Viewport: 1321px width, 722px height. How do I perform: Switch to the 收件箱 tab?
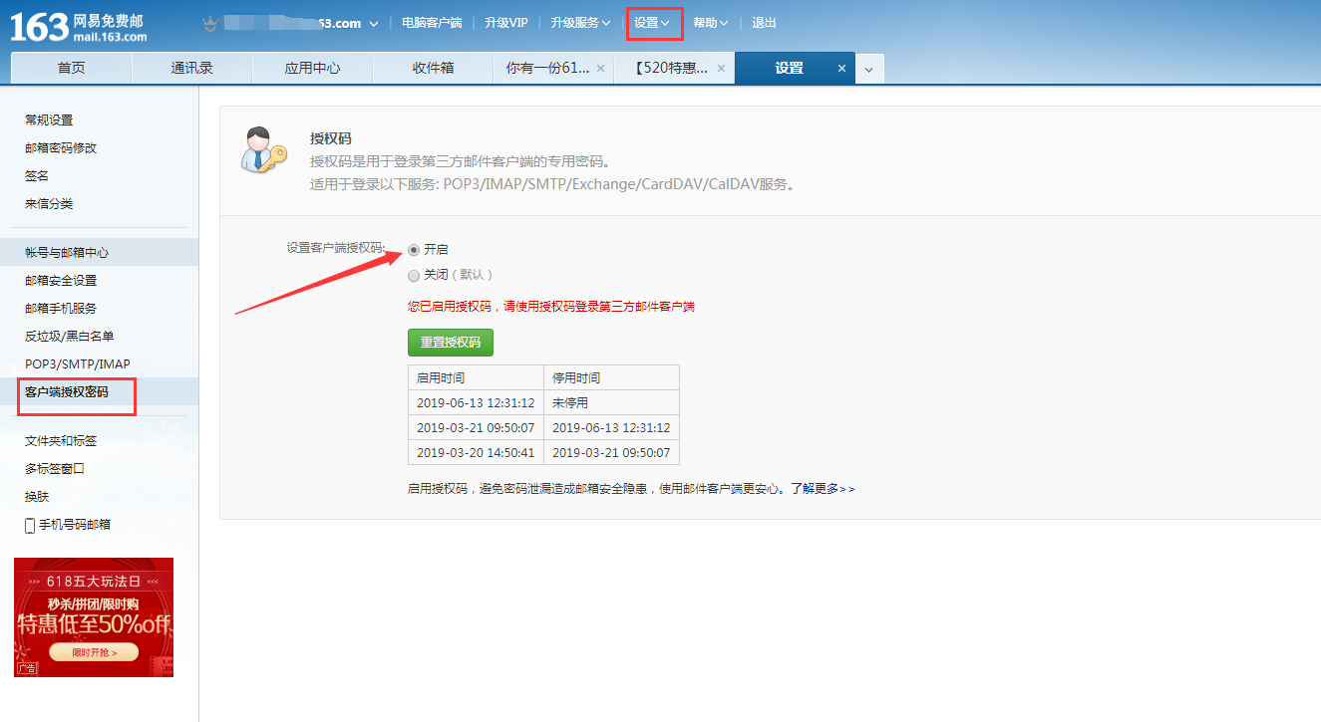(x=433, y=67)
